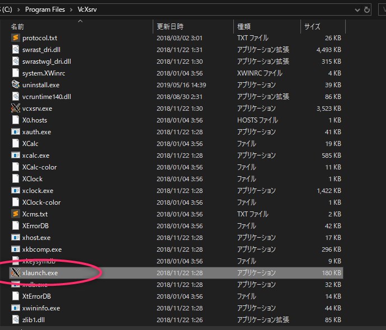The width and height of the screenshot is (386, 330).
Task: Sort files by the サイズ column header
Action: tap(312, 26)
